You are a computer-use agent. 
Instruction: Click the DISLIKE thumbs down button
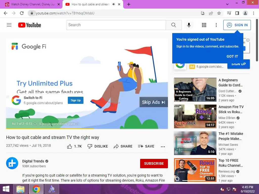(x=98, y=146)
